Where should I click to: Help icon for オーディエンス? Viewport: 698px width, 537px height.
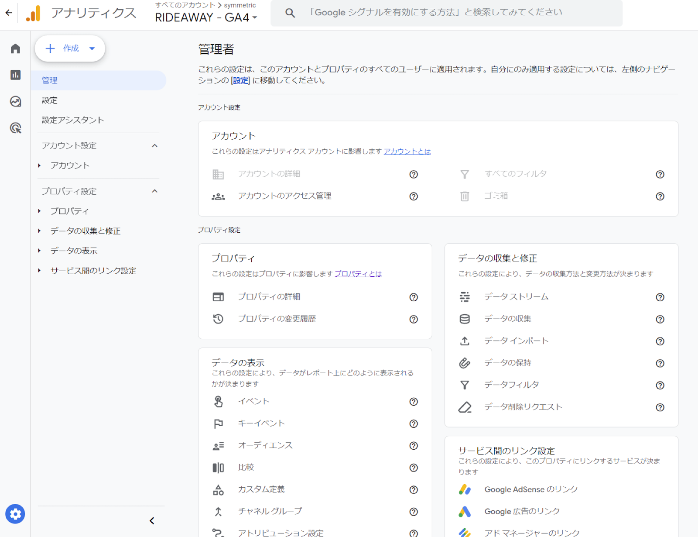coord(414,446)
